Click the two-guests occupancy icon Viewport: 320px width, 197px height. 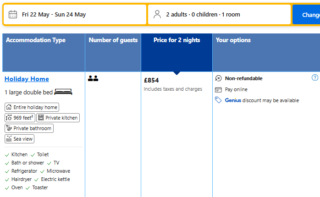pyautogui.click(x=93, y=79)
